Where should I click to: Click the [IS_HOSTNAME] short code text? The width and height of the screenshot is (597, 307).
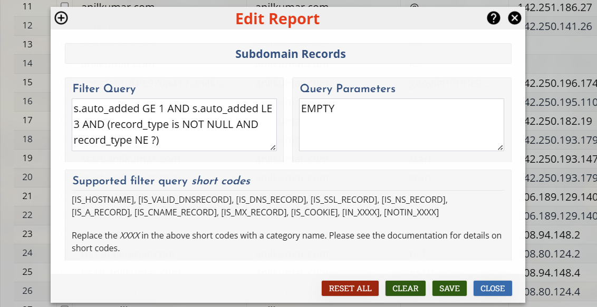(x=103, y=200)
